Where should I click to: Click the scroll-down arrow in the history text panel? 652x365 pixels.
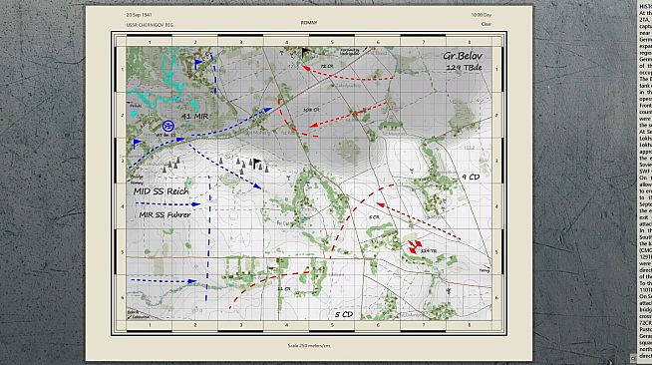633,357
